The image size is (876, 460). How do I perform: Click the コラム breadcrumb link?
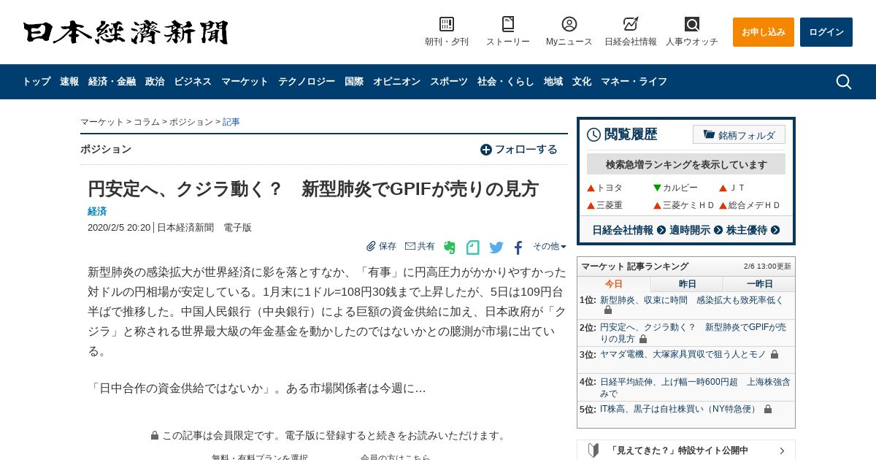[x=147, y=122]
